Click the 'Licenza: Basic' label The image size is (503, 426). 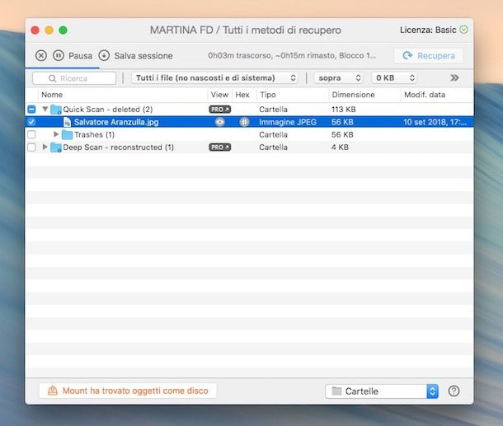[428, 30]
